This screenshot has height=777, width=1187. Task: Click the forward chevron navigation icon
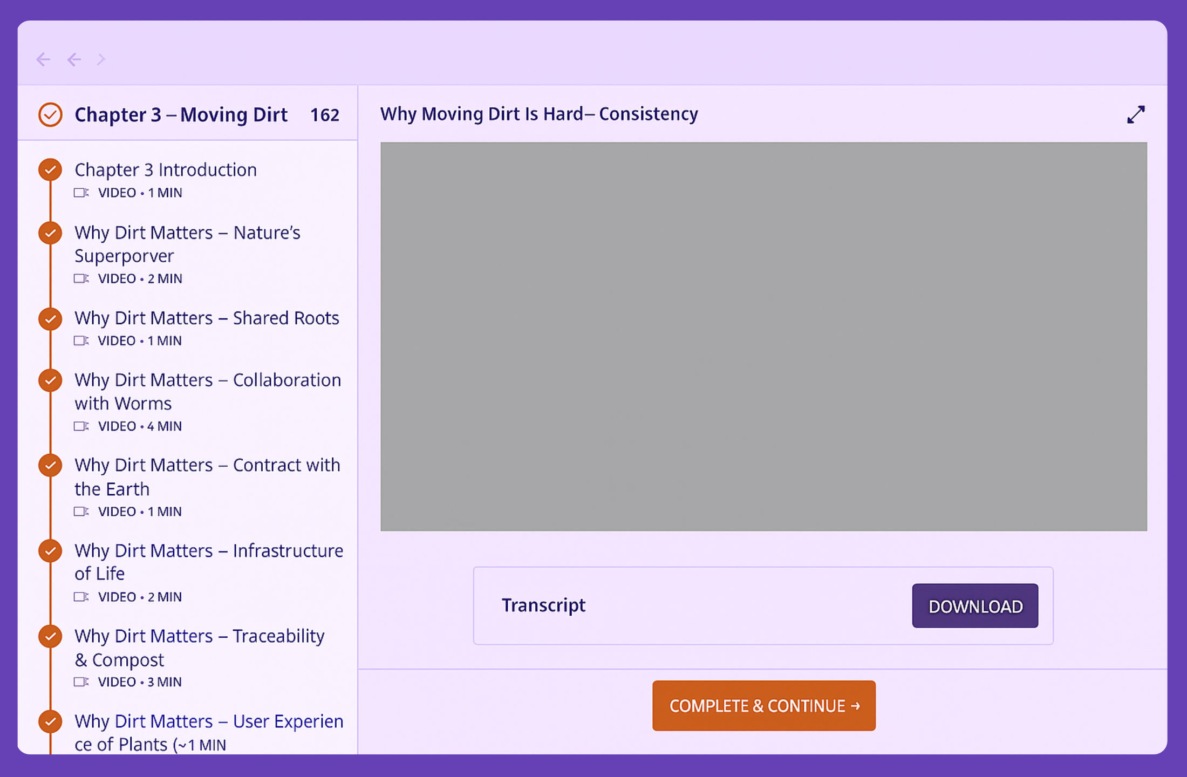101,59
